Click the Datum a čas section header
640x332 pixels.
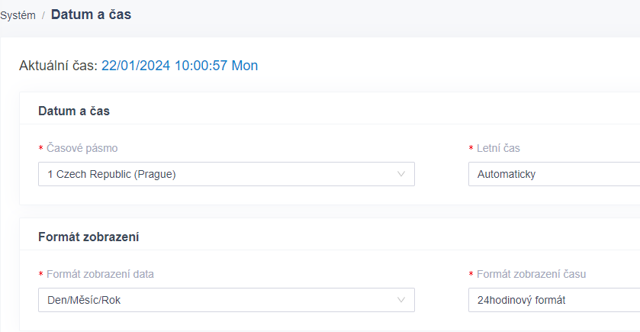tap(74, 111)
